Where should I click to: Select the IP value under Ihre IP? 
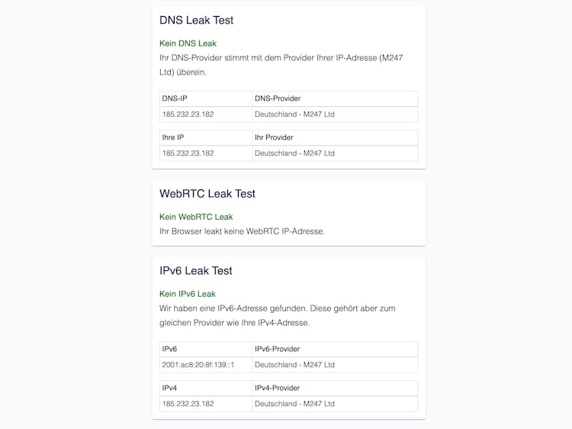tap(188, 153)
